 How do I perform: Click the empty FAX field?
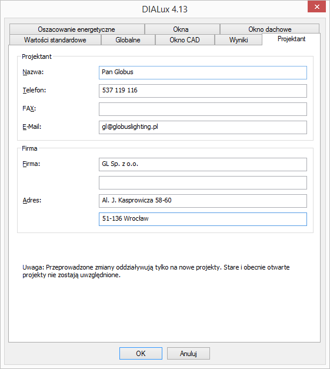[x=203, y=109]
